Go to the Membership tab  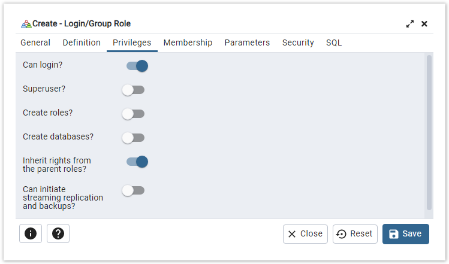(x=188, y=43)
